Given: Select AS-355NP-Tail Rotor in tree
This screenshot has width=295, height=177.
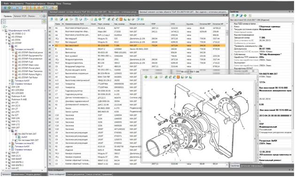Looking at the screenshot, I should point(28,77).
